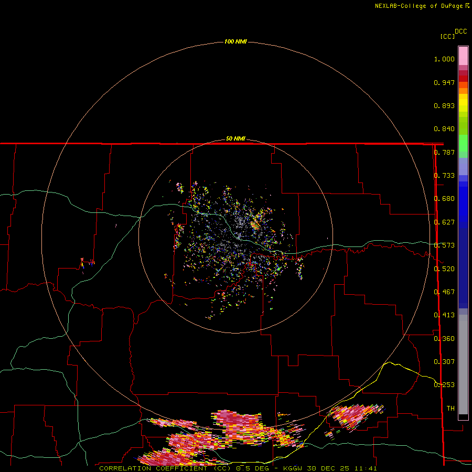
Task: Click the 0.360 scale label
Action: [444, 339]
